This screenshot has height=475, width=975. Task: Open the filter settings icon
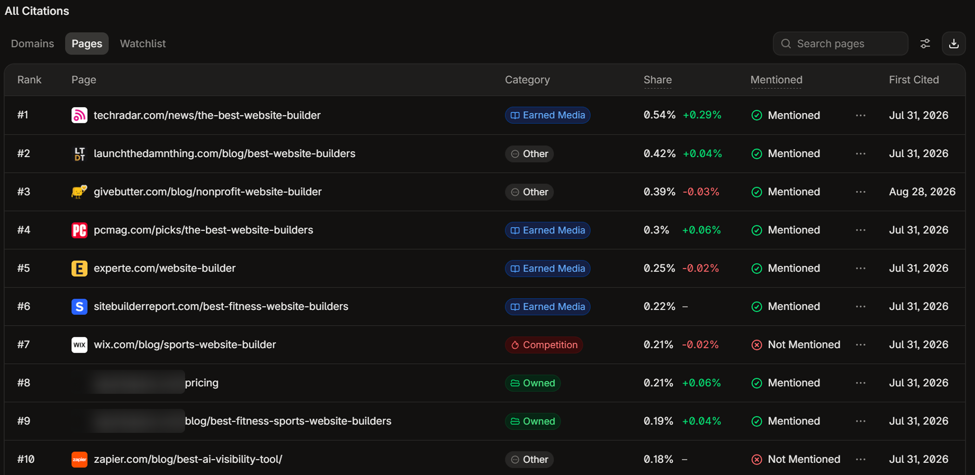pyautogui.click(x=925, y=44)
